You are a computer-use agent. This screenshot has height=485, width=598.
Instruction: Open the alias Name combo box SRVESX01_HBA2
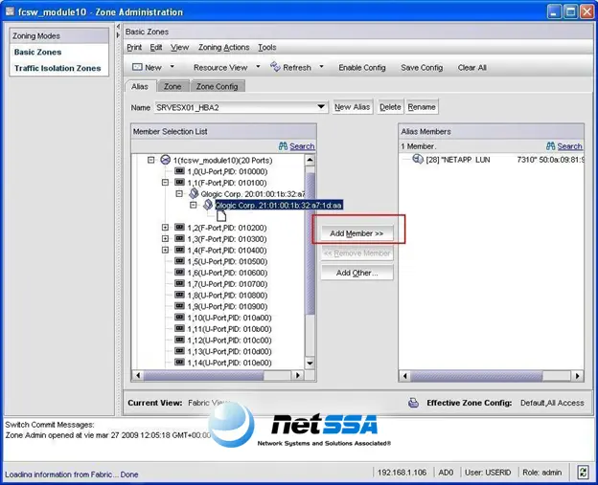(x=241, y=107)
